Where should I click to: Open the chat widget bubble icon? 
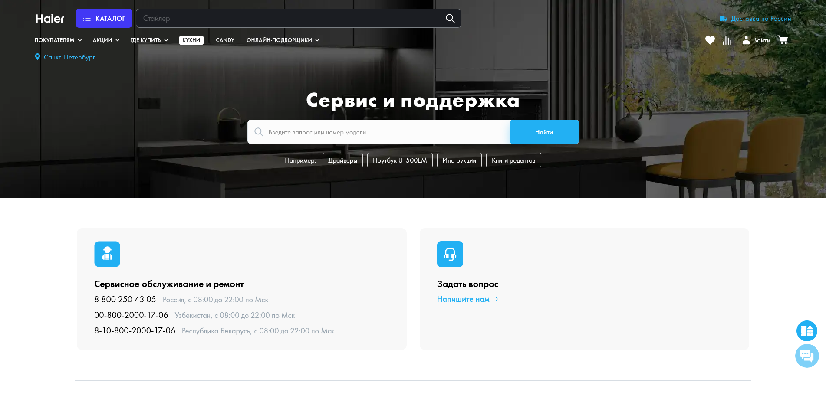[x=807, y=356]
